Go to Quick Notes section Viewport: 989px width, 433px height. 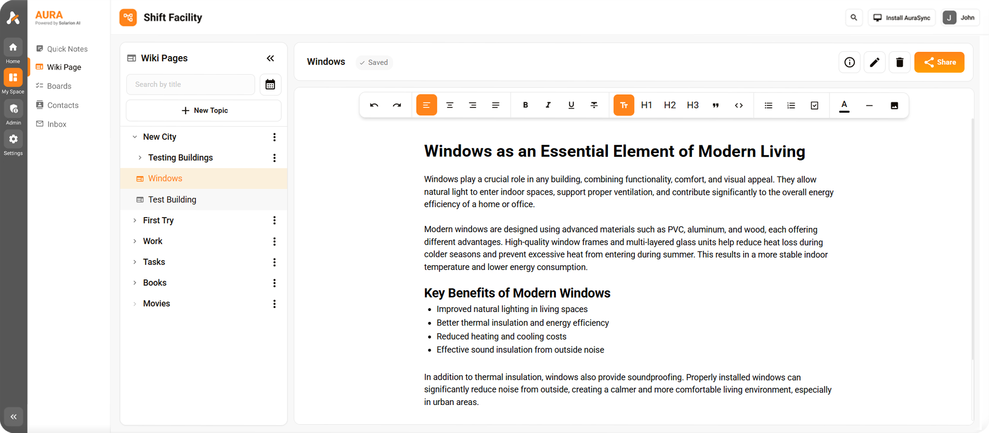pos(67,49)
